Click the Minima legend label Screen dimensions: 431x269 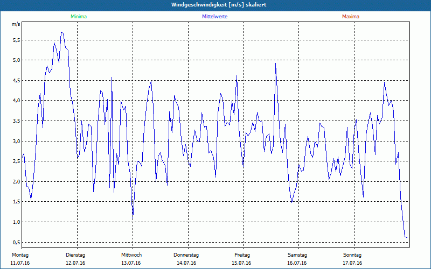pos(79,17)
